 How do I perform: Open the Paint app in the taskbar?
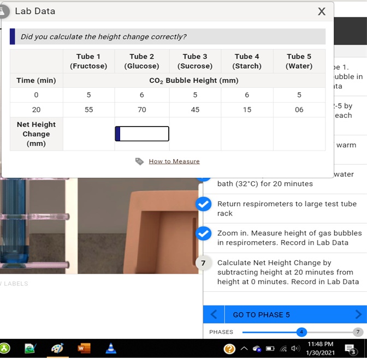pyautogui.click(x=57, y=348)
